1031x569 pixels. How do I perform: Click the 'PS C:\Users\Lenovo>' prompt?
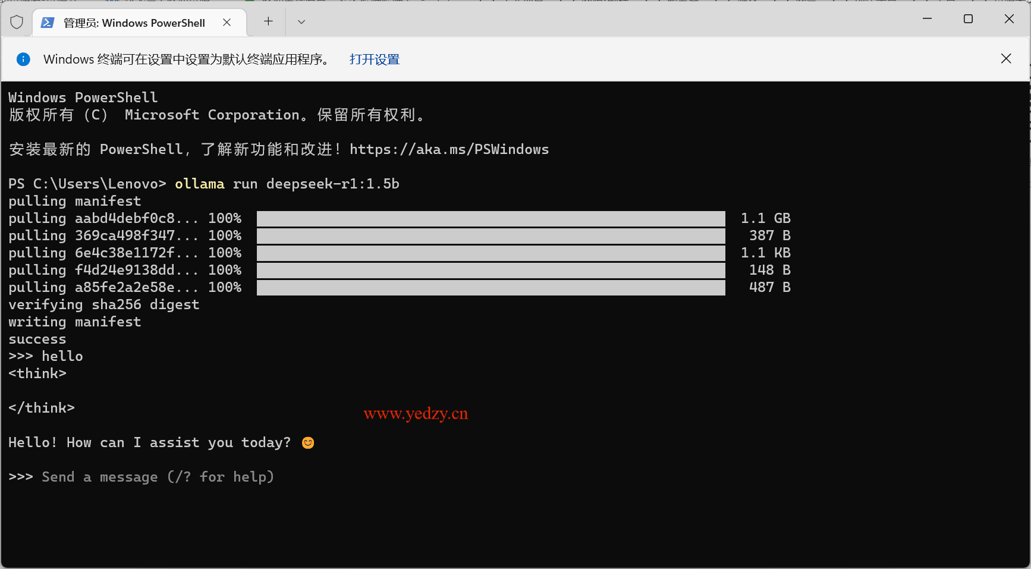87,184
